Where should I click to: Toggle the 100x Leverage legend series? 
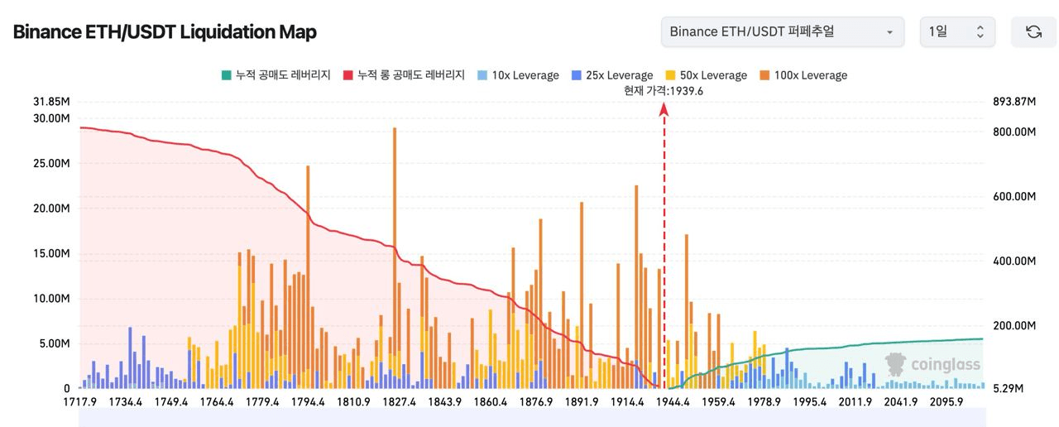802,75
